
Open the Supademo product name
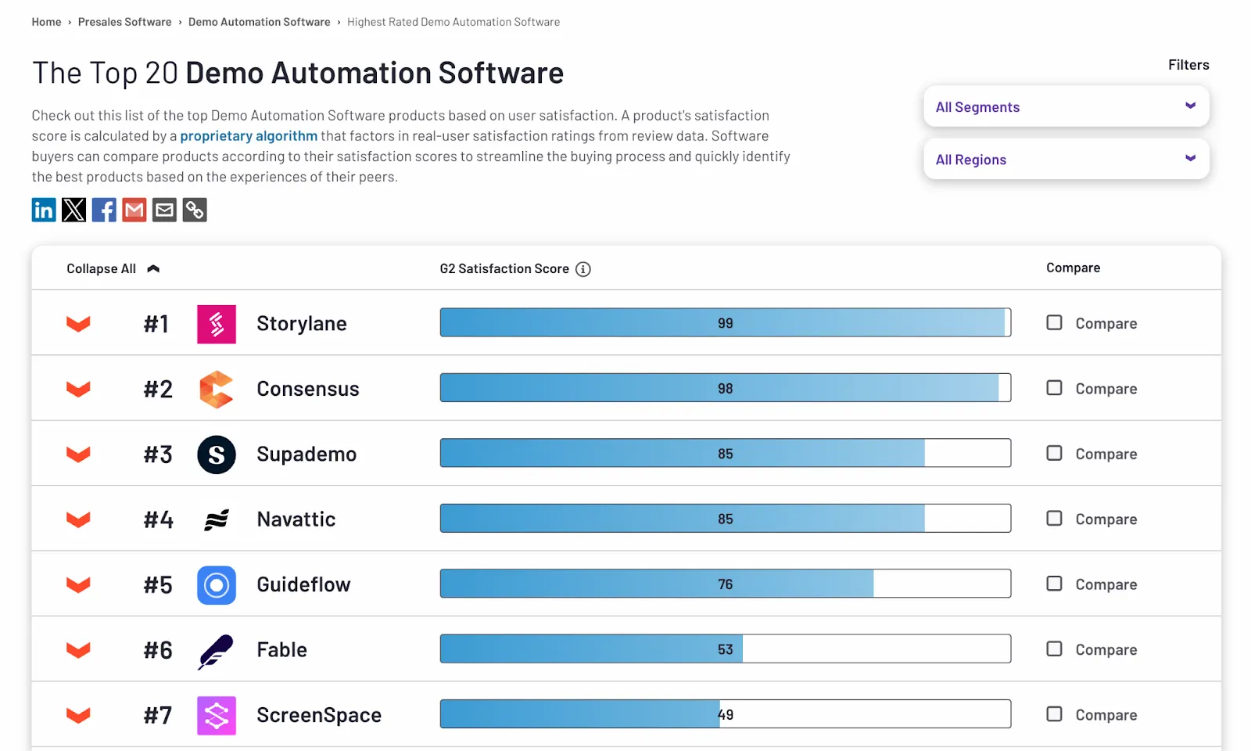pos(306,455)
